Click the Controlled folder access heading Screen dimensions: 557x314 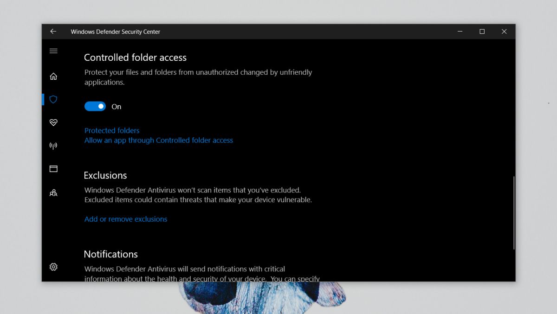135,58
